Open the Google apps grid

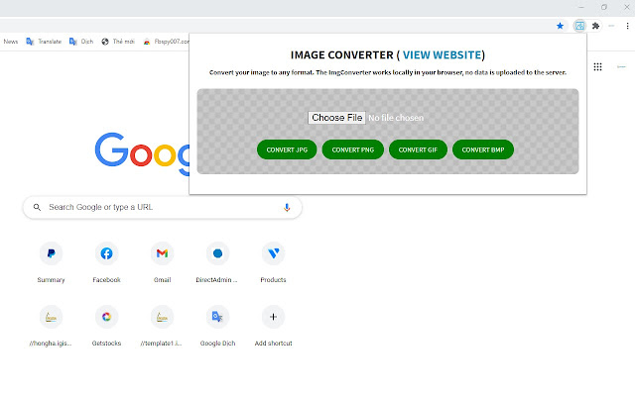click(597, 66)
